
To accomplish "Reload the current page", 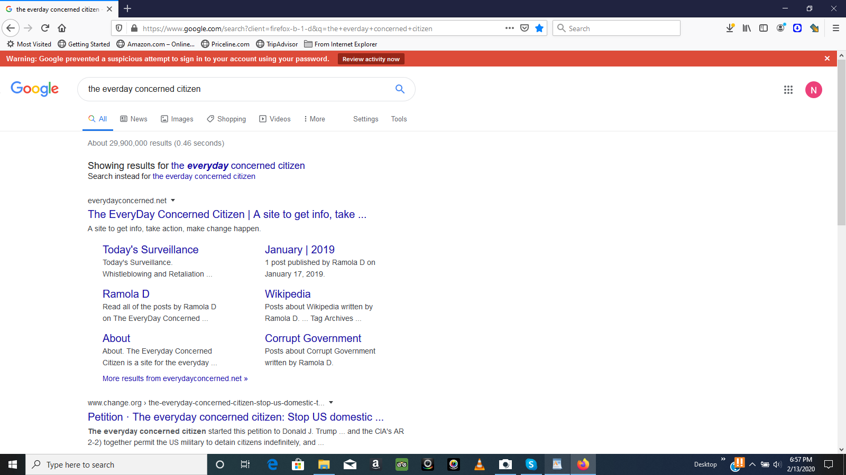I will (45, 28).
